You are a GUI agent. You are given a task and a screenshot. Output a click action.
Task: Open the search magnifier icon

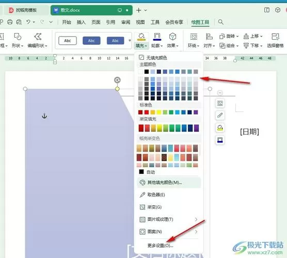click(x=221, y=22)
